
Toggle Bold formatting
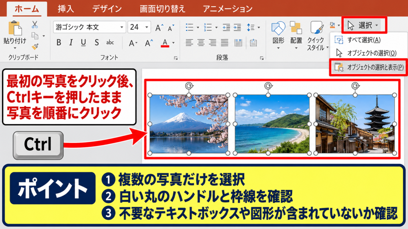(59, 43)
